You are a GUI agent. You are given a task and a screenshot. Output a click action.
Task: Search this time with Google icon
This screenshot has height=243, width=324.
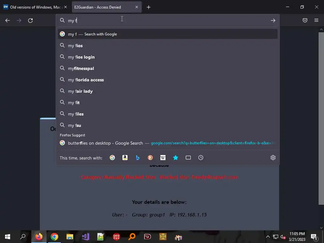click(112, 158)
